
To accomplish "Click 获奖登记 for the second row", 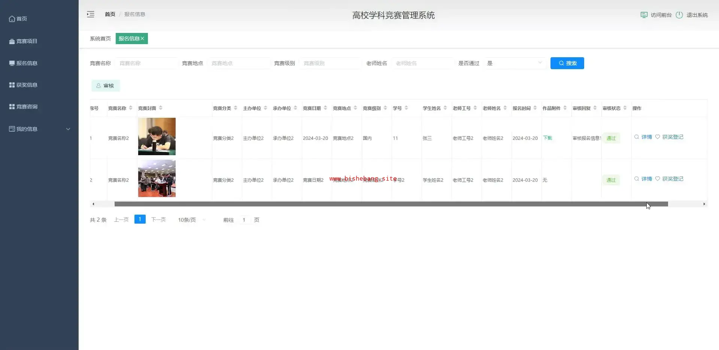I will tap(669, 179).
